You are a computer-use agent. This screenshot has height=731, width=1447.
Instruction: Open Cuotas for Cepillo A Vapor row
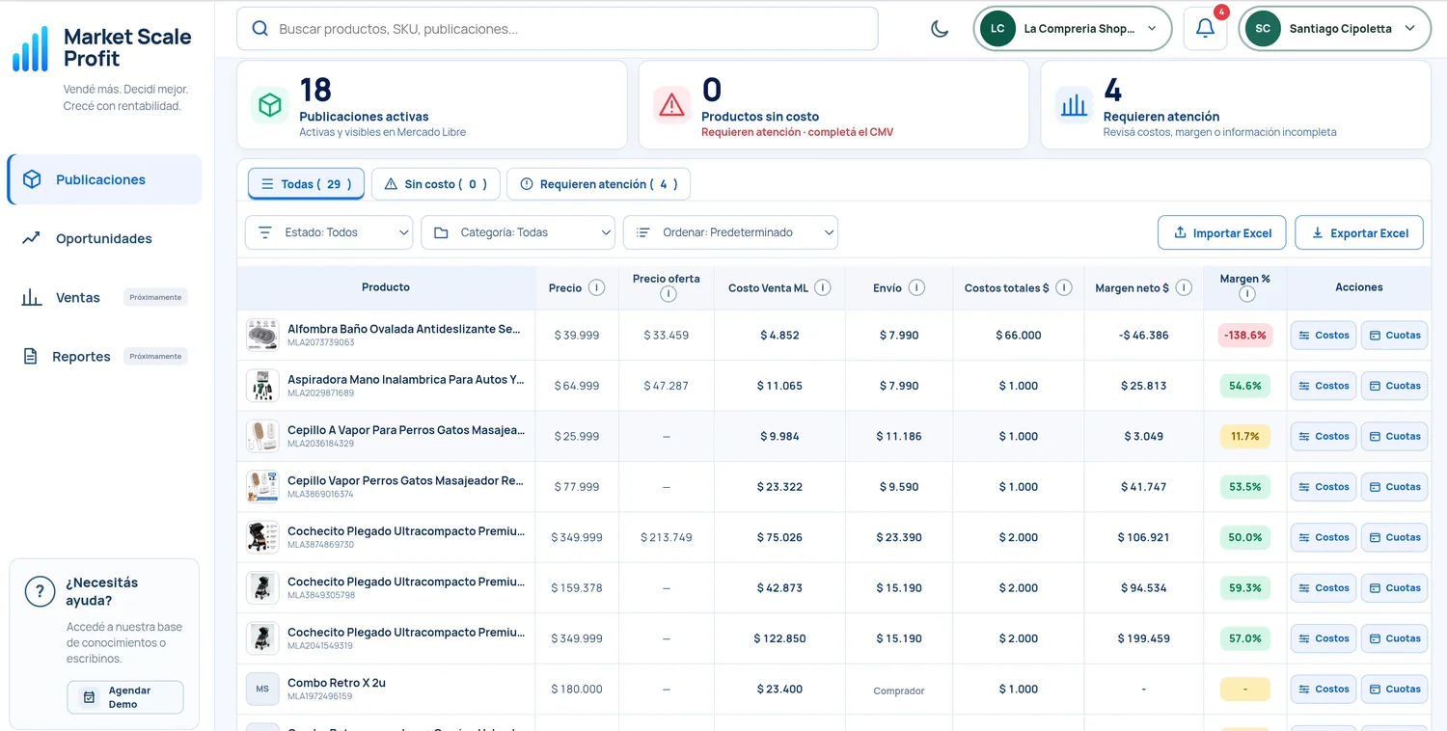pyautogui.click(x=1394, y=436)
